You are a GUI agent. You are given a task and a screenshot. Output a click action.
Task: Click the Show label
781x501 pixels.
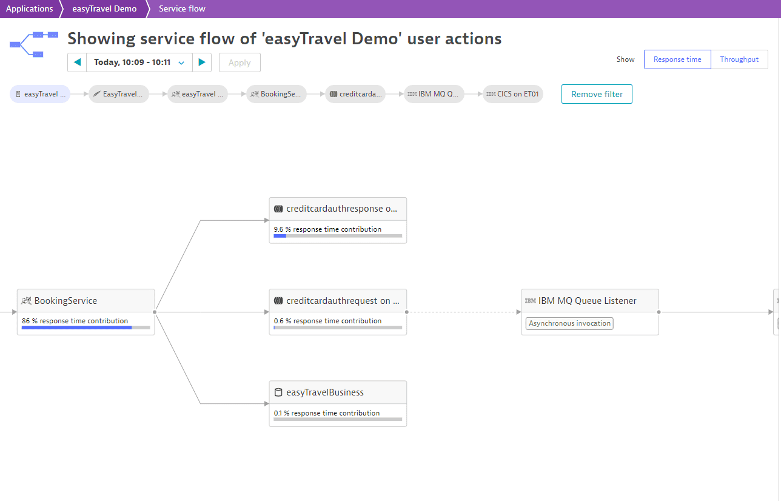point(626,59)
